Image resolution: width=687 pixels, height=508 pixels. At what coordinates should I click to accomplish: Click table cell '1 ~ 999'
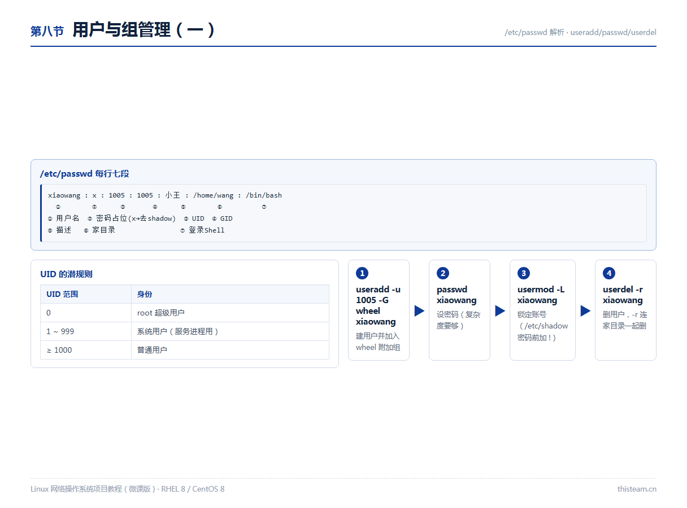coord(86,331)
